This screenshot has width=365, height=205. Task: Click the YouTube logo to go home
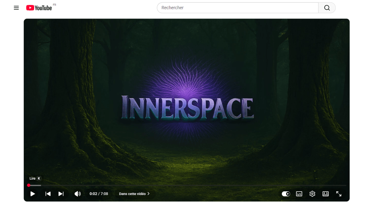pyautogui.click(x=39, y=8)
